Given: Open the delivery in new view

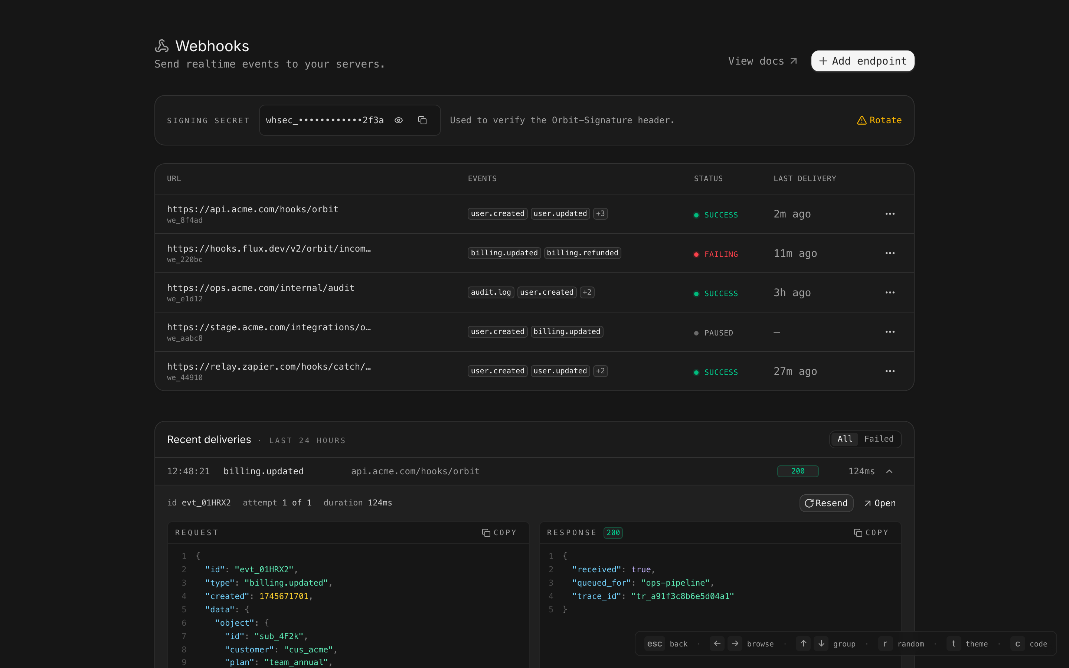Looking at the screenshot, I should (x=880, y=503).
